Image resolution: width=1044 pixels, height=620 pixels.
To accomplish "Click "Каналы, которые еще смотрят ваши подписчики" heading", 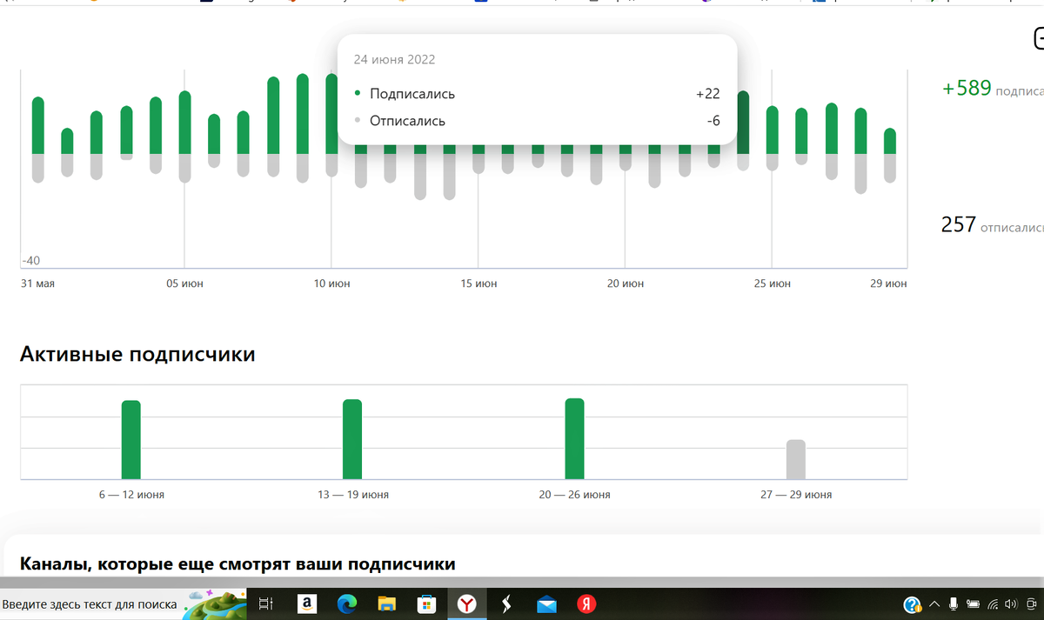I will [x=238, y=563].
